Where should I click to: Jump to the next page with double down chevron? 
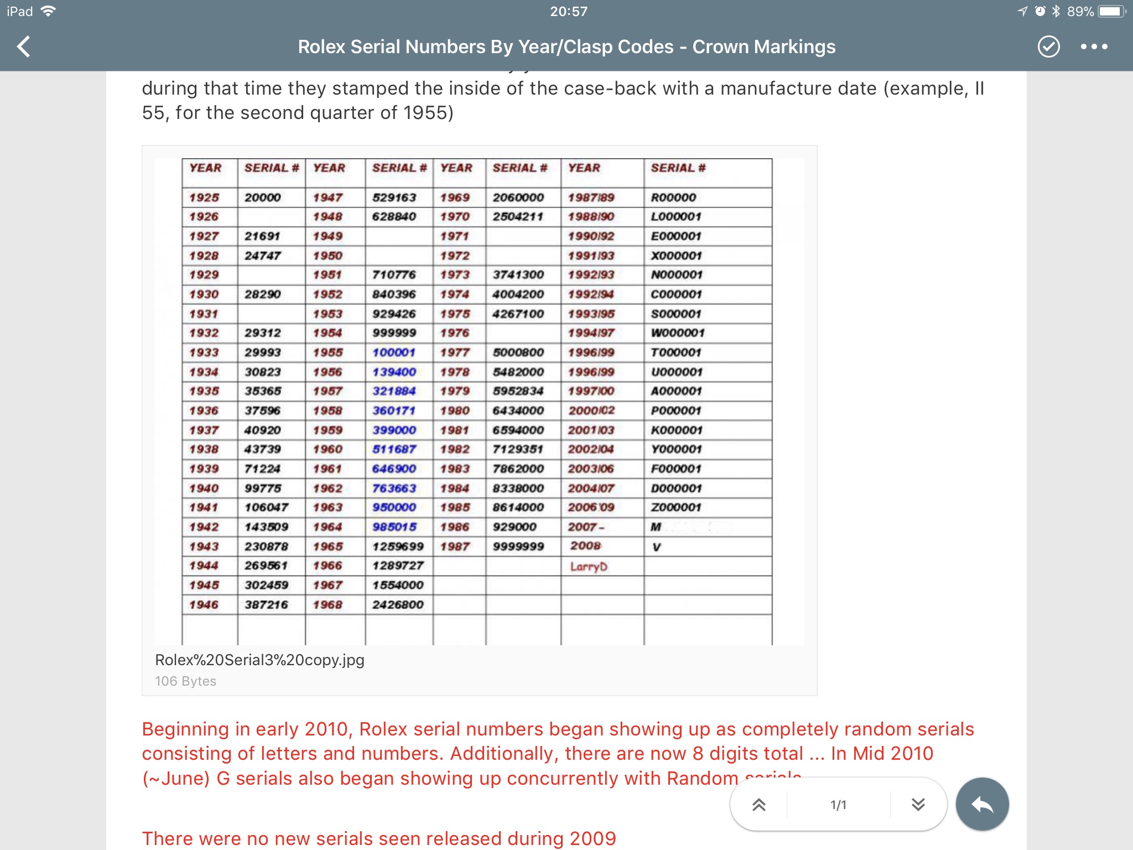918,805
